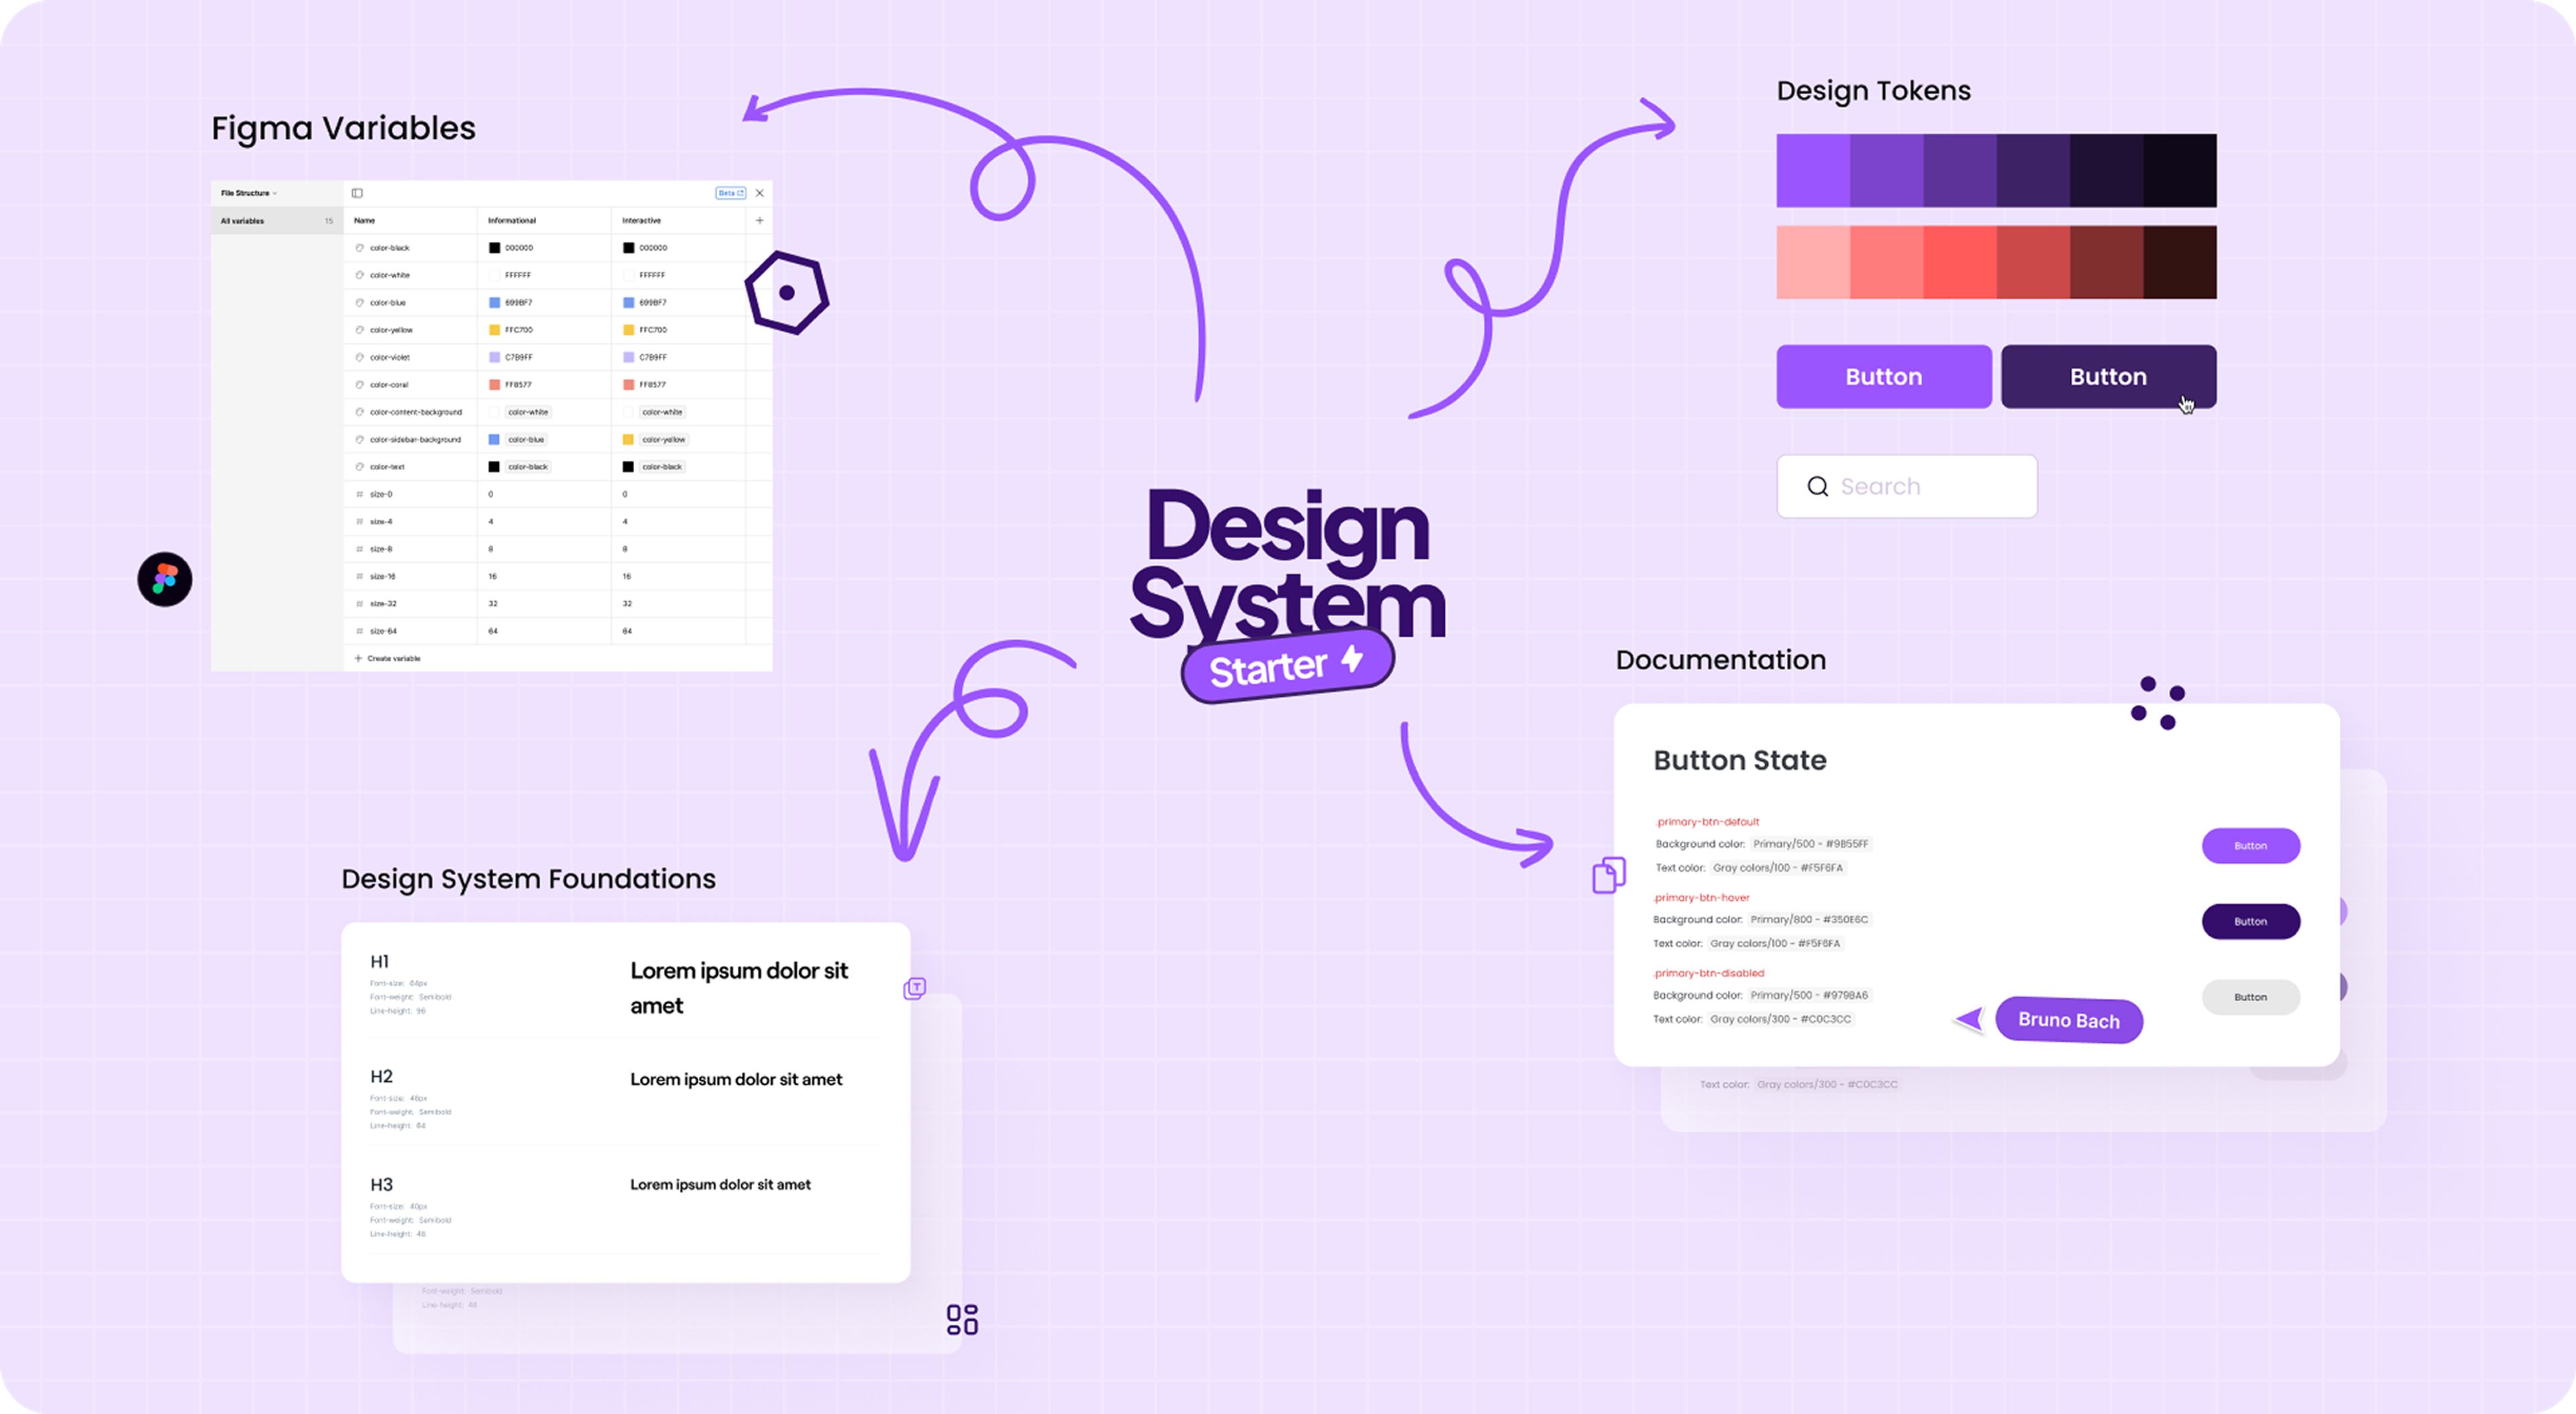Click color-yellow alias chip under Interactive
This screenshot has width=2576, height=1414.
click(664, 439)
